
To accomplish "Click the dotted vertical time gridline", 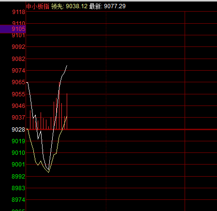I will coord(106,111).
